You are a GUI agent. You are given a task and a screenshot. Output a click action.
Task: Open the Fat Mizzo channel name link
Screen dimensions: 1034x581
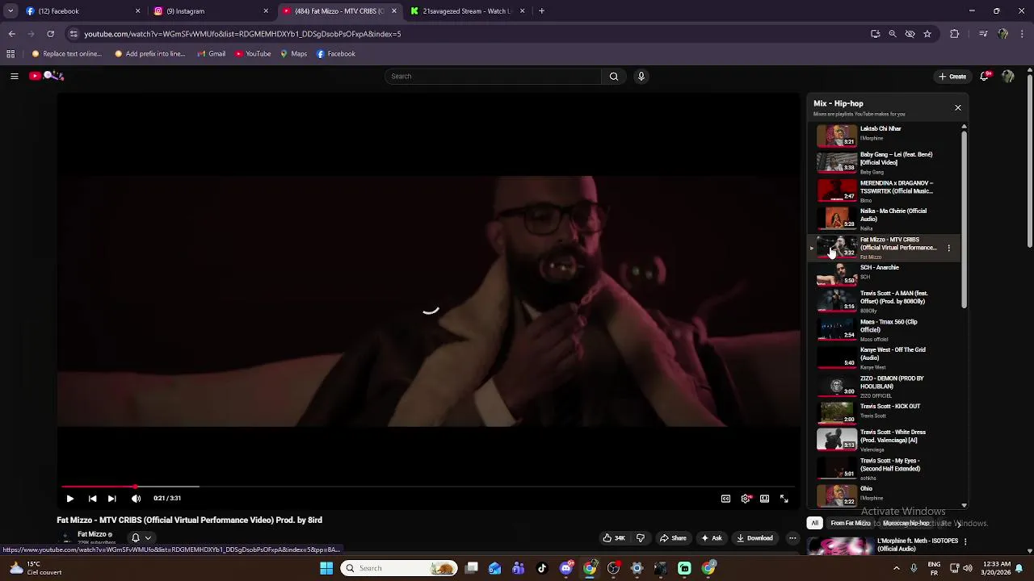pos(92,534)
